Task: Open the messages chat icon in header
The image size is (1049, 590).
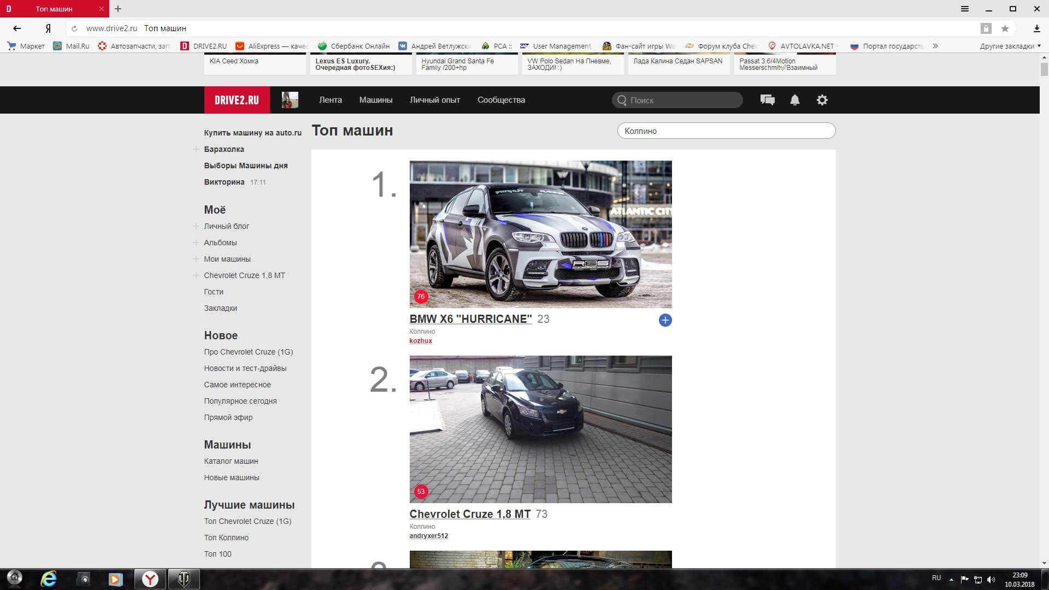Action: coord(767,100)
